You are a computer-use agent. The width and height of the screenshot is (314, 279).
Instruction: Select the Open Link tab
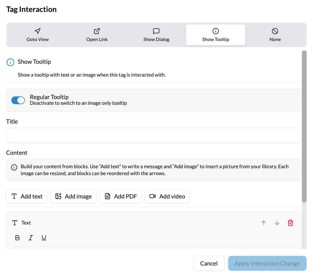(x=97, y=35)
